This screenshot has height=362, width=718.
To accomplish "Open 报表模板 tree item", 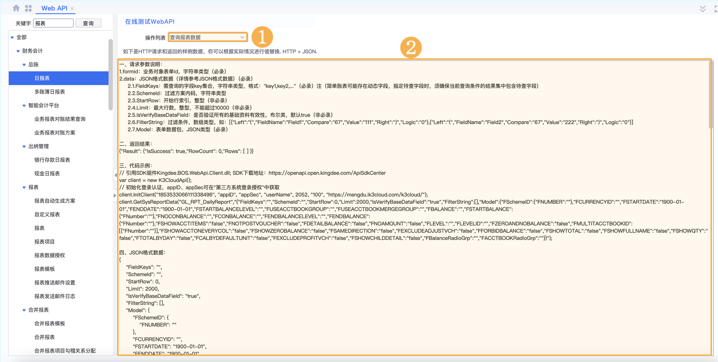I will 45,269.
